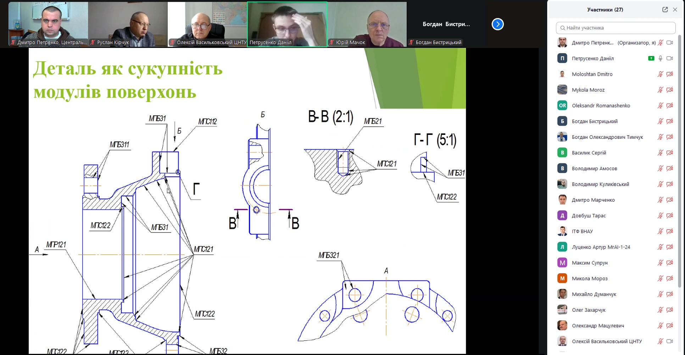The image size is (685, 355).
Task: Select Руслан Кірчук's video thumbnail
Action: pos(128,24)
